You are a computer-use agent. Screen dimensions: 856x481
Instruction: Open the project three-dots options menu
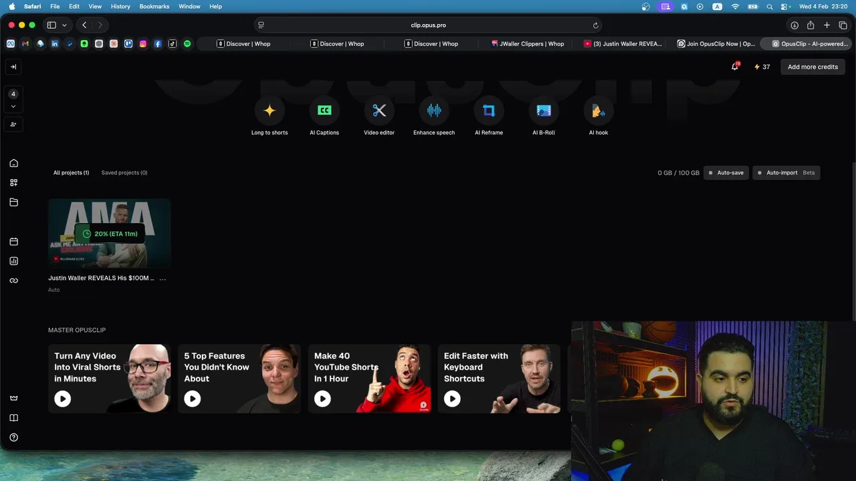point(163,278)
